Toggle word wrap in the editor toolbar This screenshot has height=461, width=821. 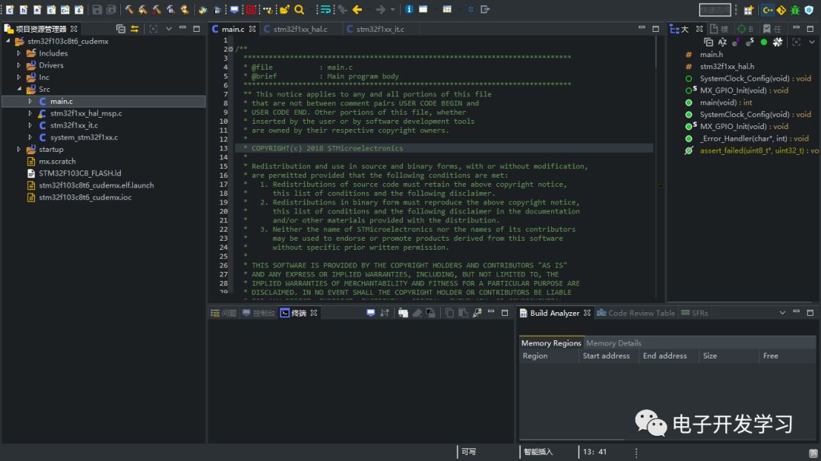coord(325,9)
